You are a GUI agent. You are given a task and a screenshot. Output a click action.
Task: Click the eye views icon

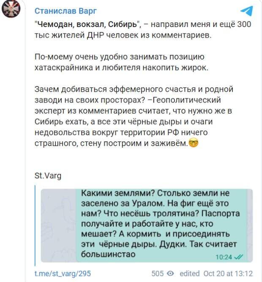pyautogui.click(x=170, y=274)
